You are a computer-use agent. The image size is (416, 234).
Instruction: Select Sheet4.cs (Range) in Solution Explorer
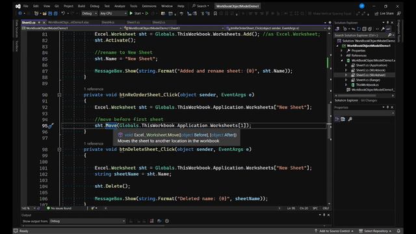[x=368, y=80]
